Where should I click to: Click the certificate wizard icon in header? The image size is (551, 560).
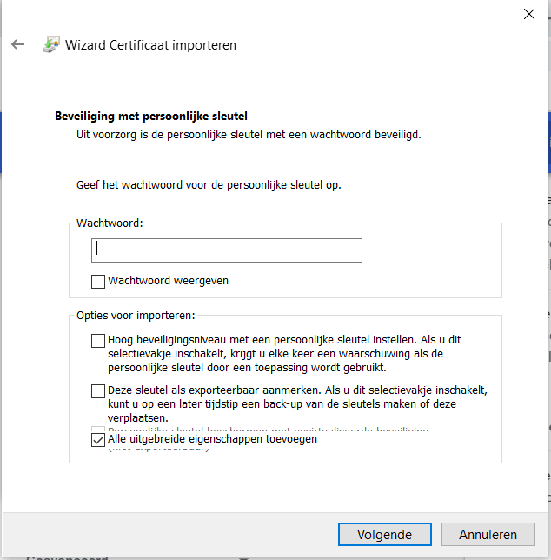(x=51, y=45)
